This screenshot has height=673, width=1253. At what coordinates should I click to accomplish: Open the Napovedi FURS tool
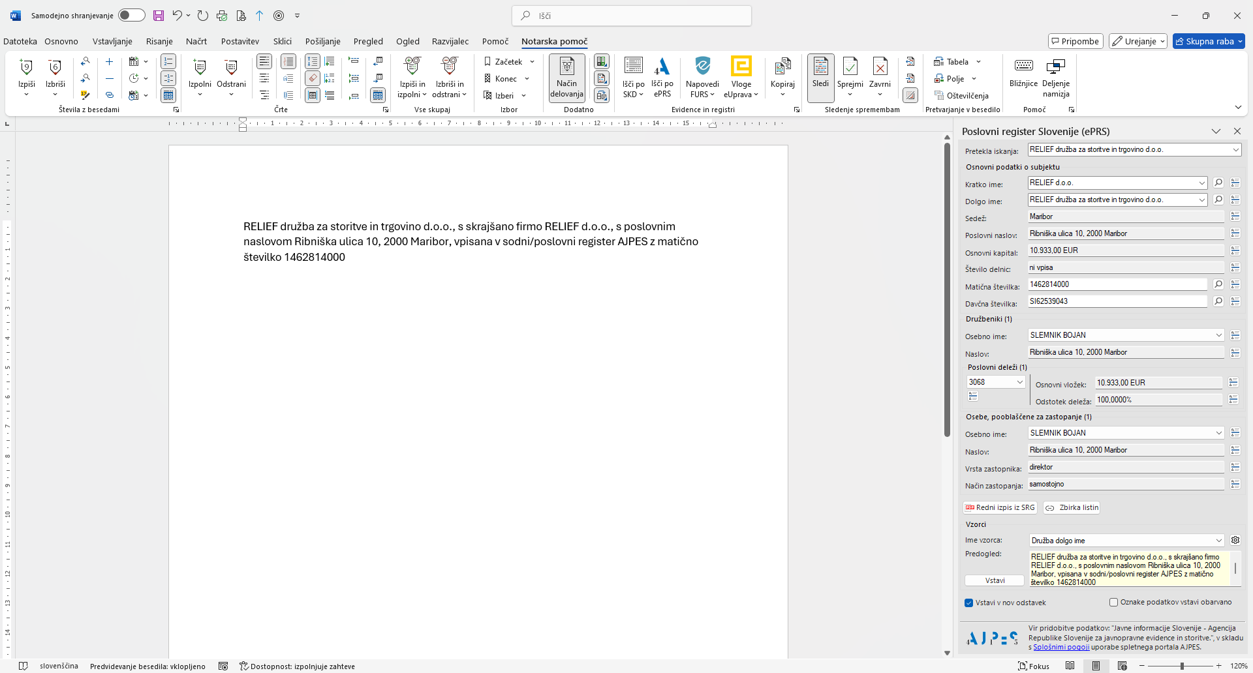point(702,67)
